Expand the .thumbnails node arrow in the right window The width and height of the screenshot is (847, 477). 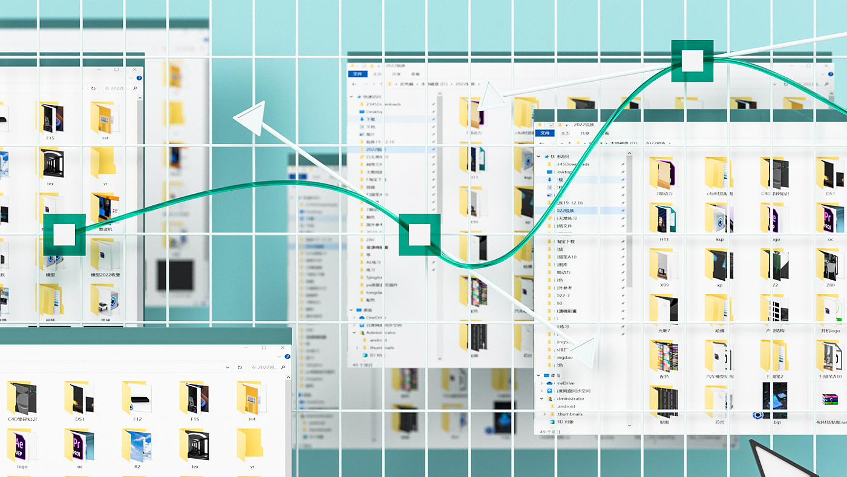coord(543,414)
